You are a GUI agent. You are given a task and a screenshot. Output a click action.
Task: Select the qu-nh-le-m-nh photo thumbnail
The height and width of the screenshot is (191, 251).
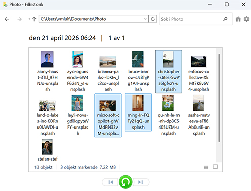(x=168, y=103)
